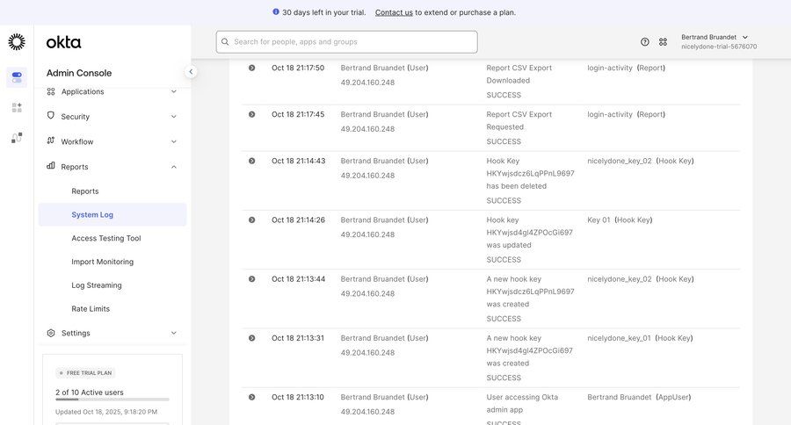Click "User accessing Okta admin app" event text
791x425 pixels.
(522, 403)
